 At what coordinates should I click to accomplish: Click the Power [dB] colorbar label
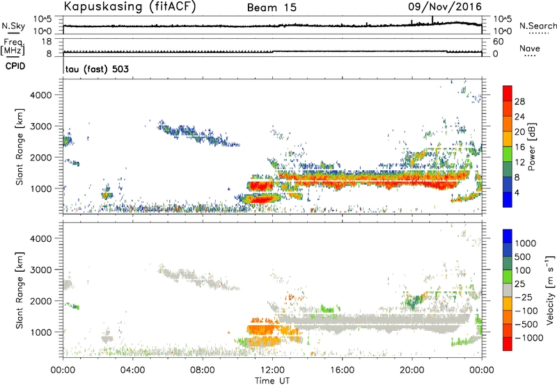coord(531,147)
